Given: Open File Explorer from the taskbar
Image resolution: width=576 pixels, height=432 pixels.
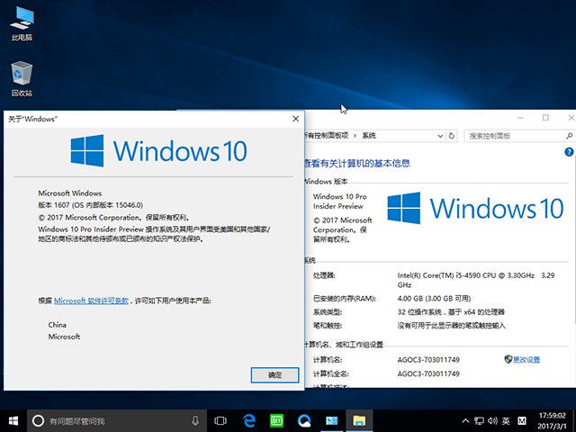Looking at the screenshot, I should (358, 420).
